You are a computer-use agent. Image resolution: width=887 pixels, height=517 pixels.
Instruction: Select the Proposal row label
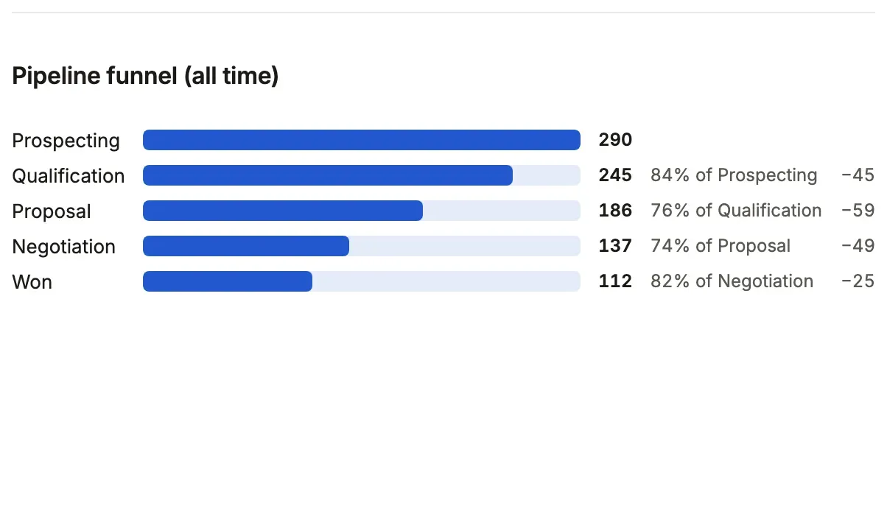click(x=52, y=211)
